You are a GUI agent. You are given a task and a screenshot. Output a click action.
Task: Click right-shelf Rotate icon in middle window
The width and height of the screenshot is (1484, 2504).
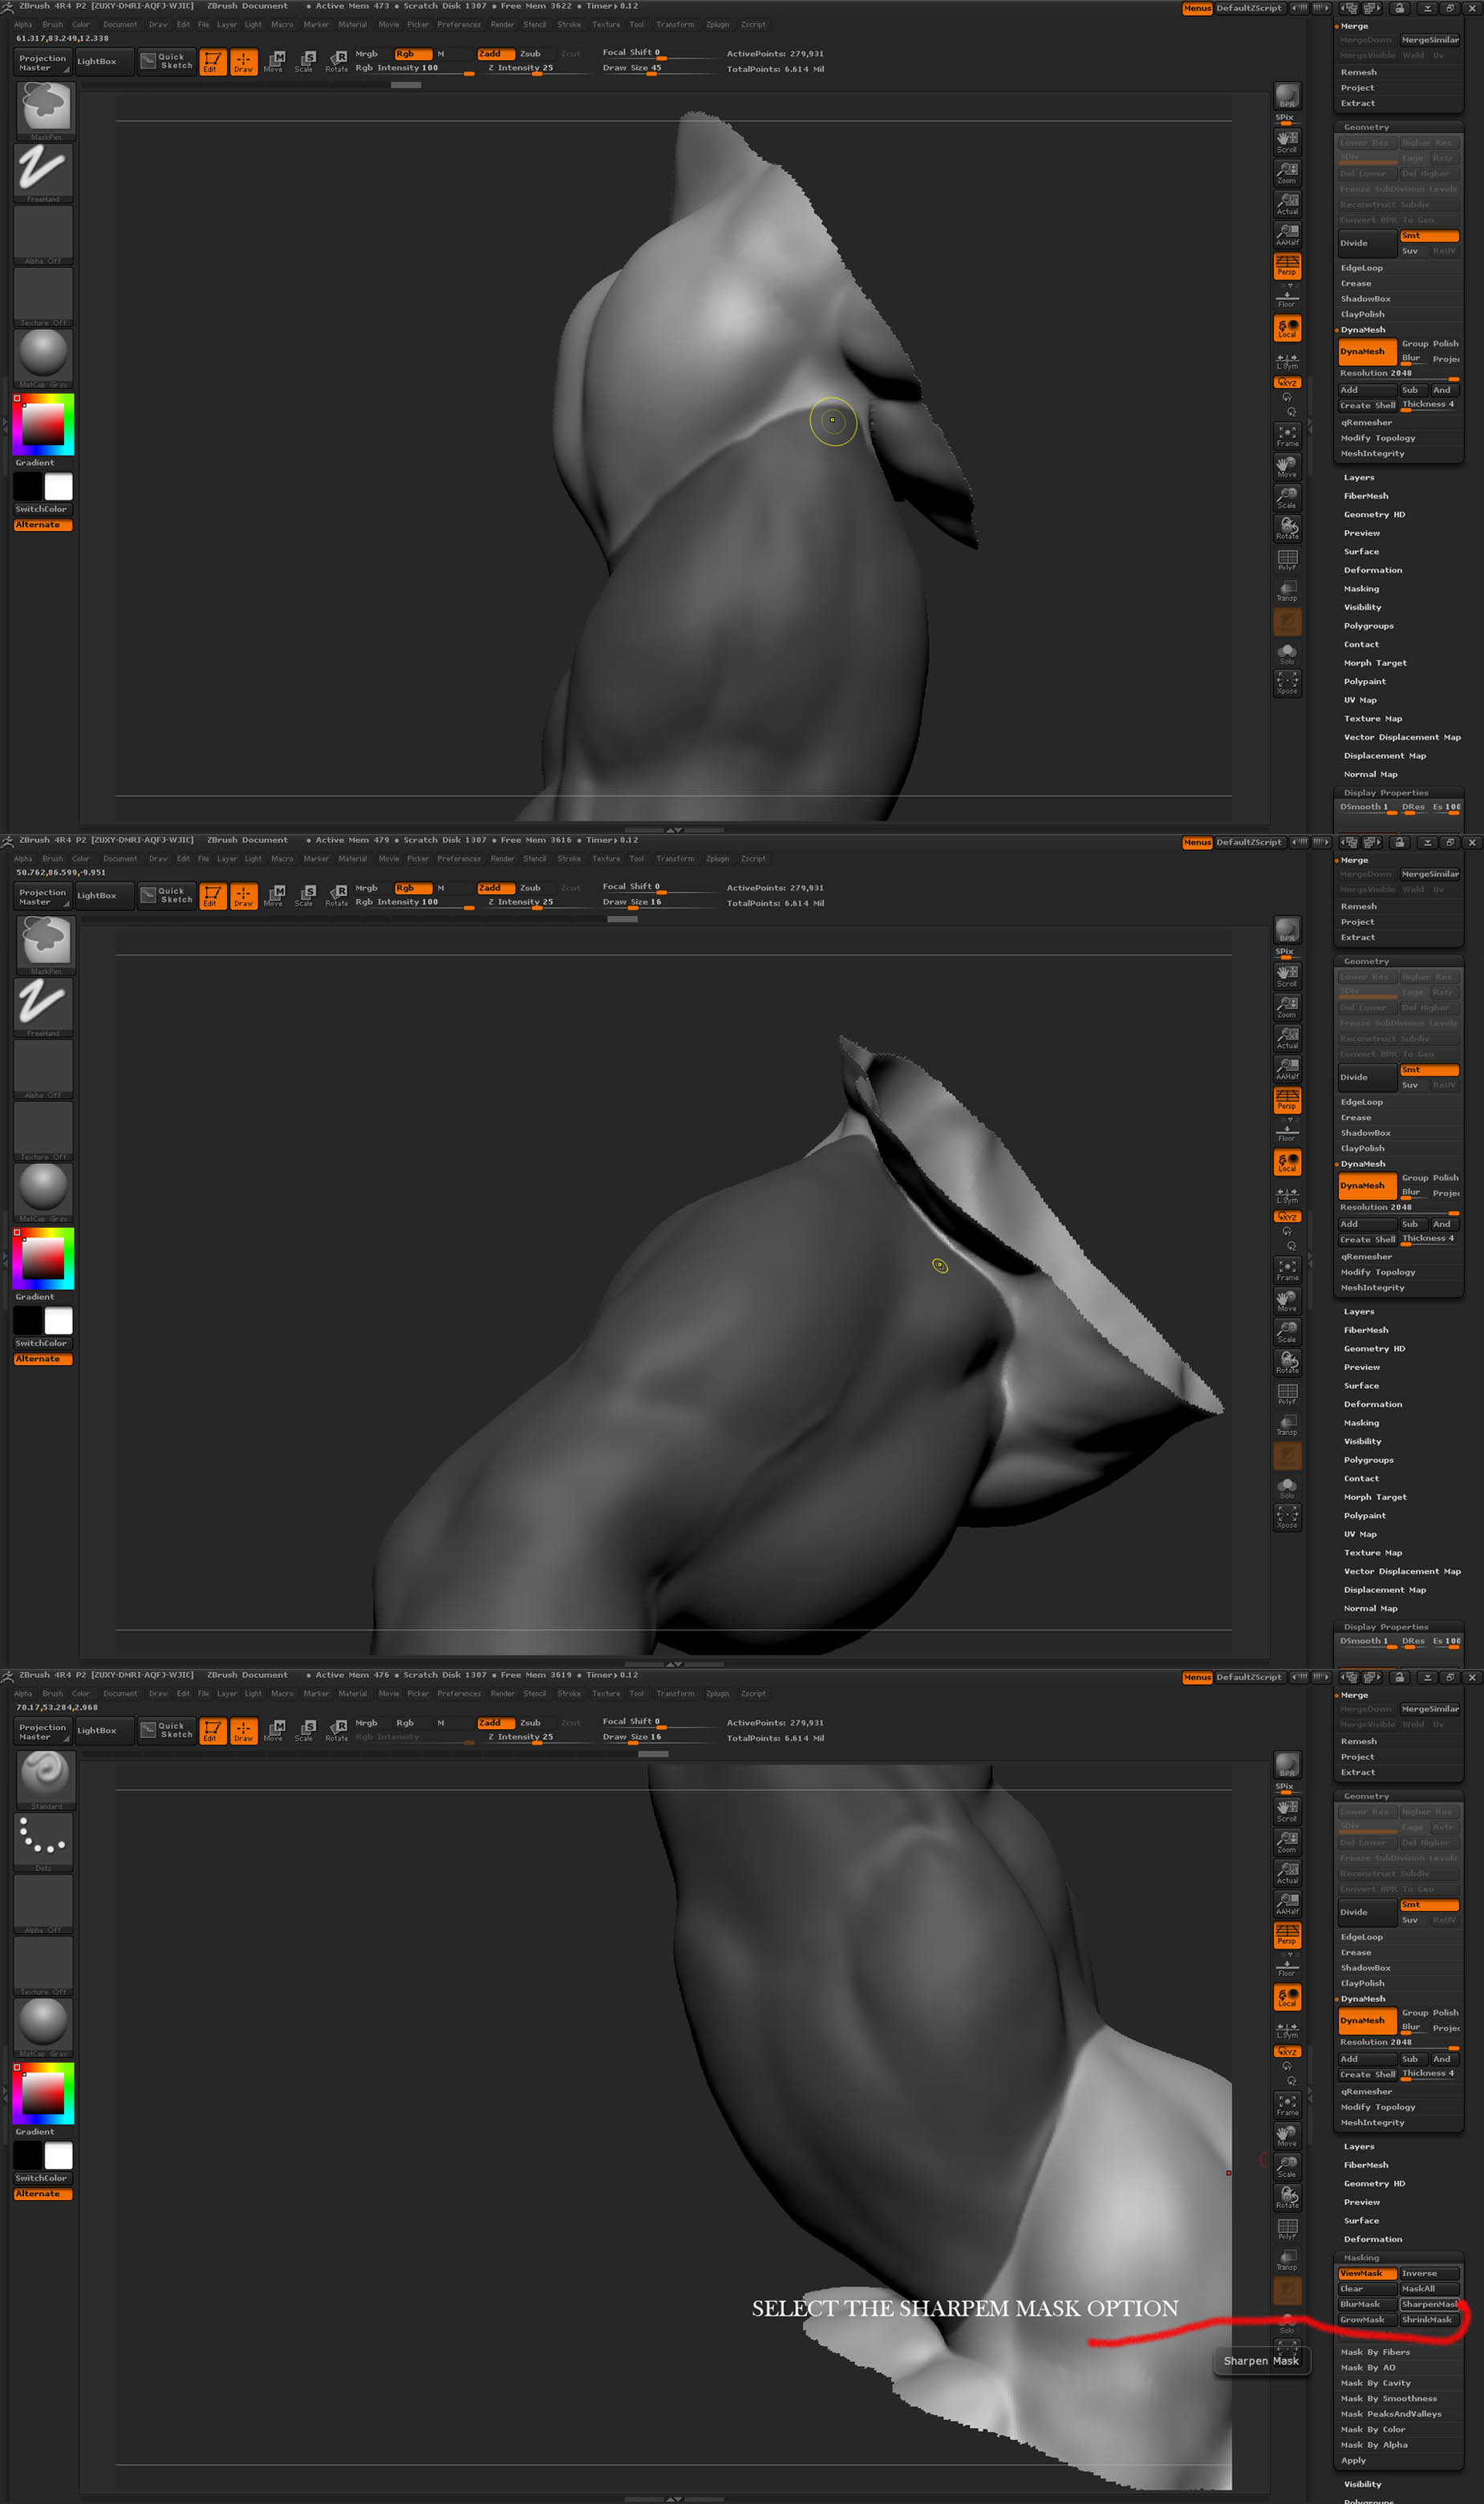click(x=1287, y=1363)
